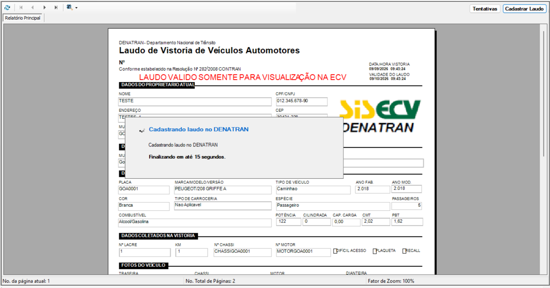The width and height of the screenshot is (550, 288).
Task: Click the 'DADOS DO PROPRIETARIO ATUAL' section header
Action: click(157, 85)
